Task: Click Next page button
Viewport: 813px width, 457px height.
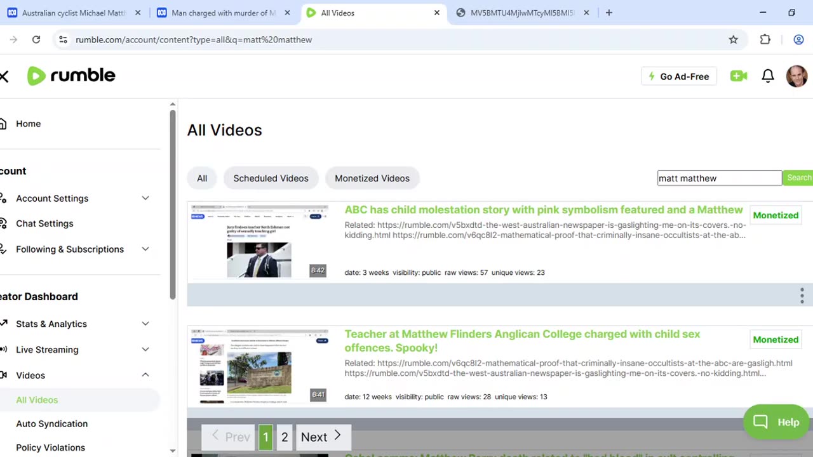Action: point(322,437)
